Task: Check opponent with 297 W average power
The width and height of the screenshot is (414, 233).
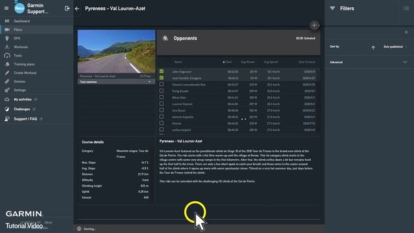Action: pos(161,104)
